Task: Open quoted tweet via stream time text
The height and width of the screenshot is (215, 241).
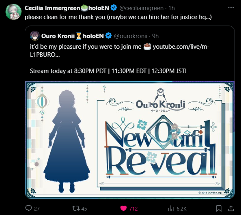Action: [108, 71]
